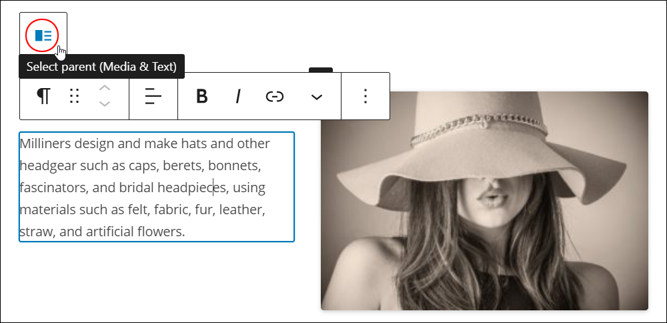Toggle bold formatting
This screenshot has height=323, width=667.
[202, 97]
